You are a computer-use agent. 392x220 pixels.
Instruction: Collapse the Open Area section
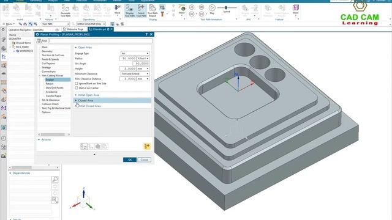(x=76, y=48)
